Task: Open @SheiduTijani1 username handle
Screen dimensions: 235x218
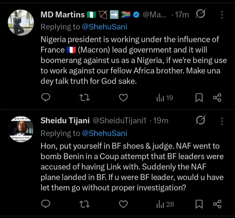Action: [x=119, y=121]
